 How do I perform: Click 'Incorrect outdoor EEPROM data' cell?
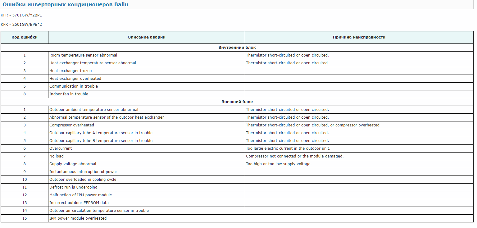[x=79, y=203]
